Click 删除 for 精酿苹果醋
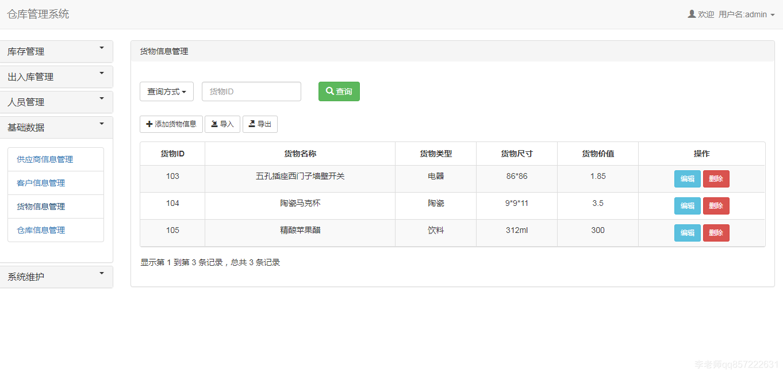Image resolution: width=783 pixels, height=375 pixels. pos(716,232)
